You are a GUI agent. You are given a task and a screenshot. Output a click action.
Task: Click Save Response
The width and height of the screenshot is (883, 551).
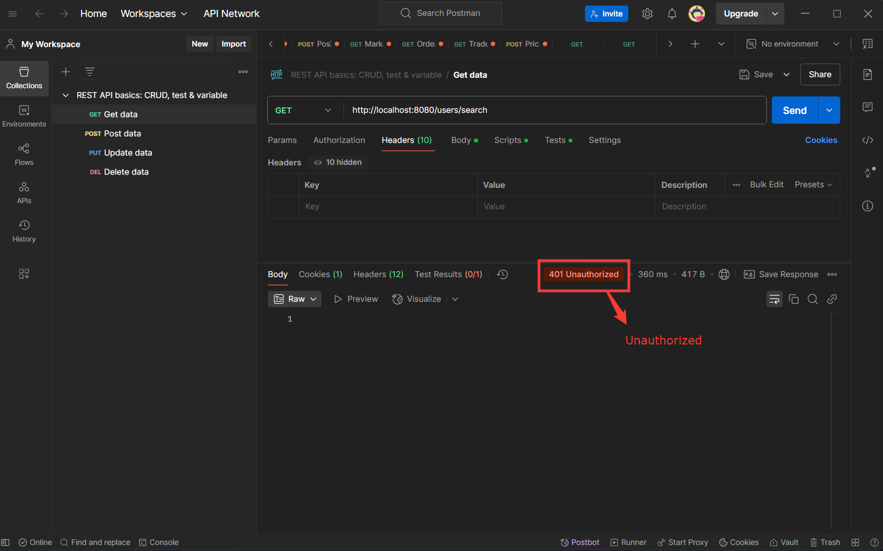point(781,274)
